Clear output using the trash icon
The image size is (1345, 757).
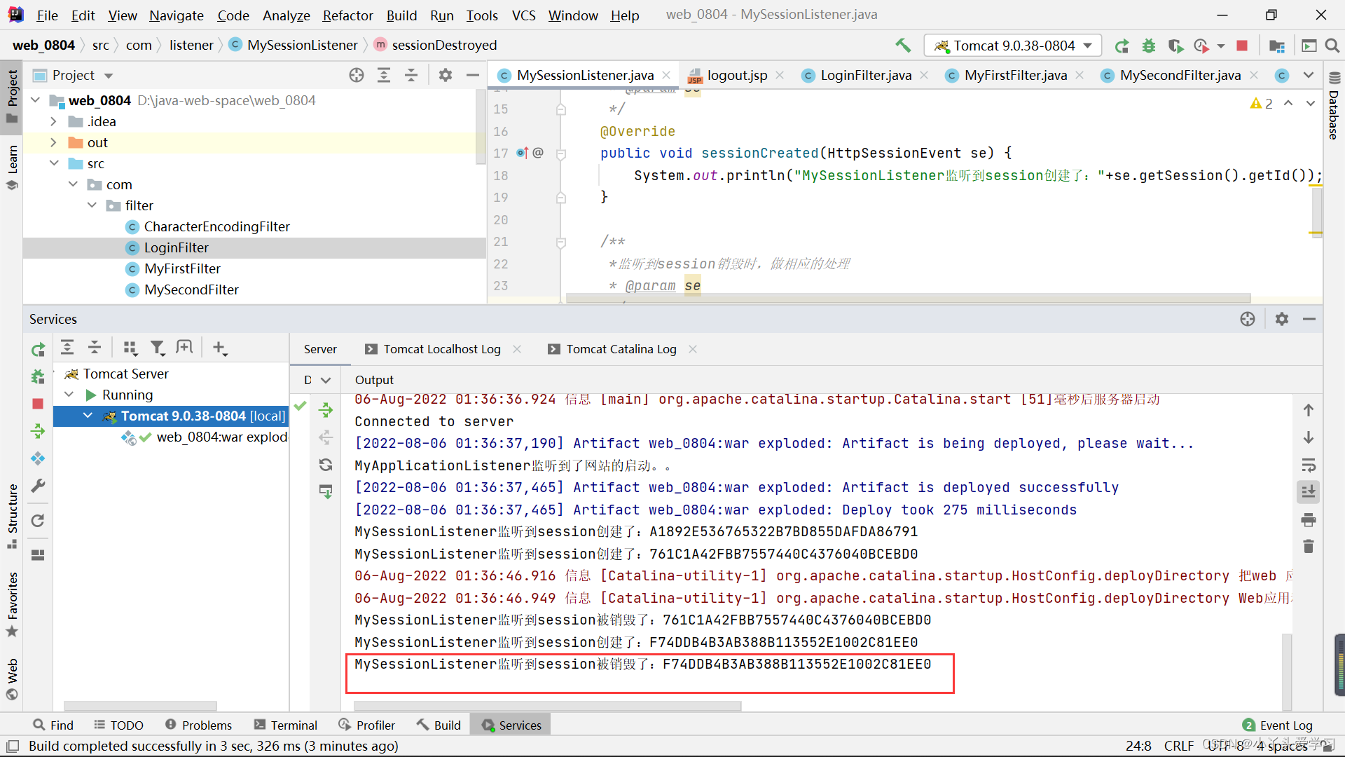pyautogui.click(x=1308, y=547)
